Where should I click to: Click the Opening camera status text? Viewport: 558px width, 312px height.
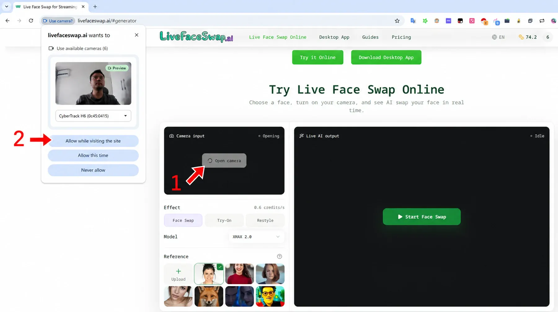click(x=269, y=136)
